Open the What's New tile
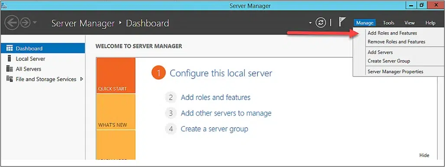The height and width of the screenshot is (167, 445). click(x=116, y=112)
